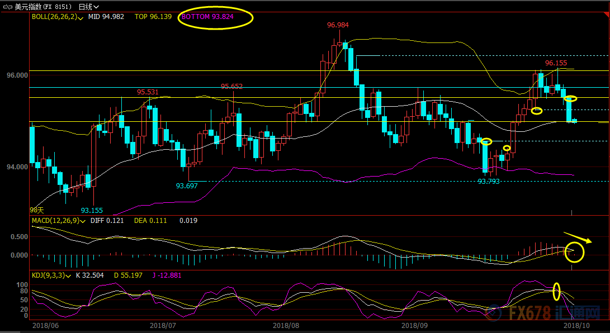Viewport: 610px width, 333px height.
Task: Click the 96.155 recent high label
Action: coord(556,63)
